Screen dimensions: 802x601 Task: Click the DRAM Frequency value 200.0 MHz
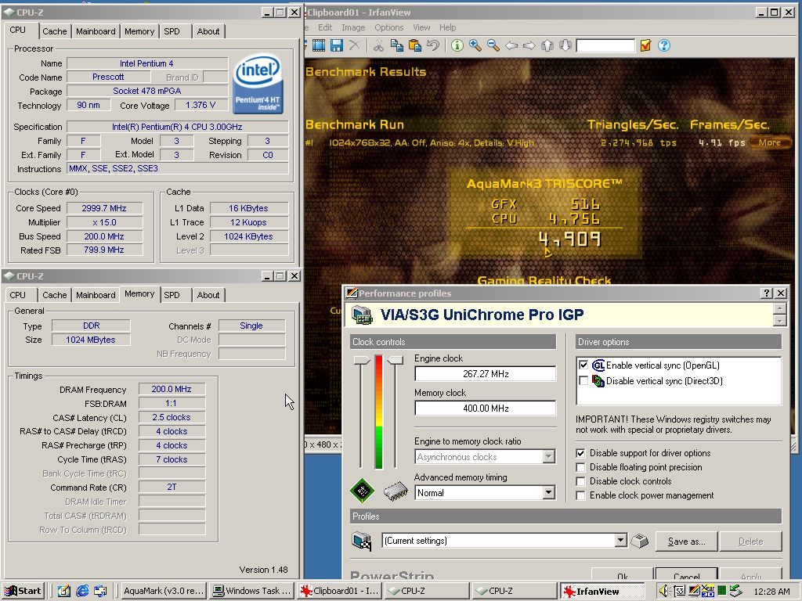[172, 389]
